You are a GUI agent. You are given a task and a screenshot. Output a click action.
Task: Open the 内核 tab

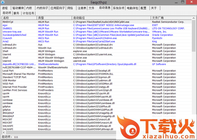pyautogui.click(x=29, y=8)
